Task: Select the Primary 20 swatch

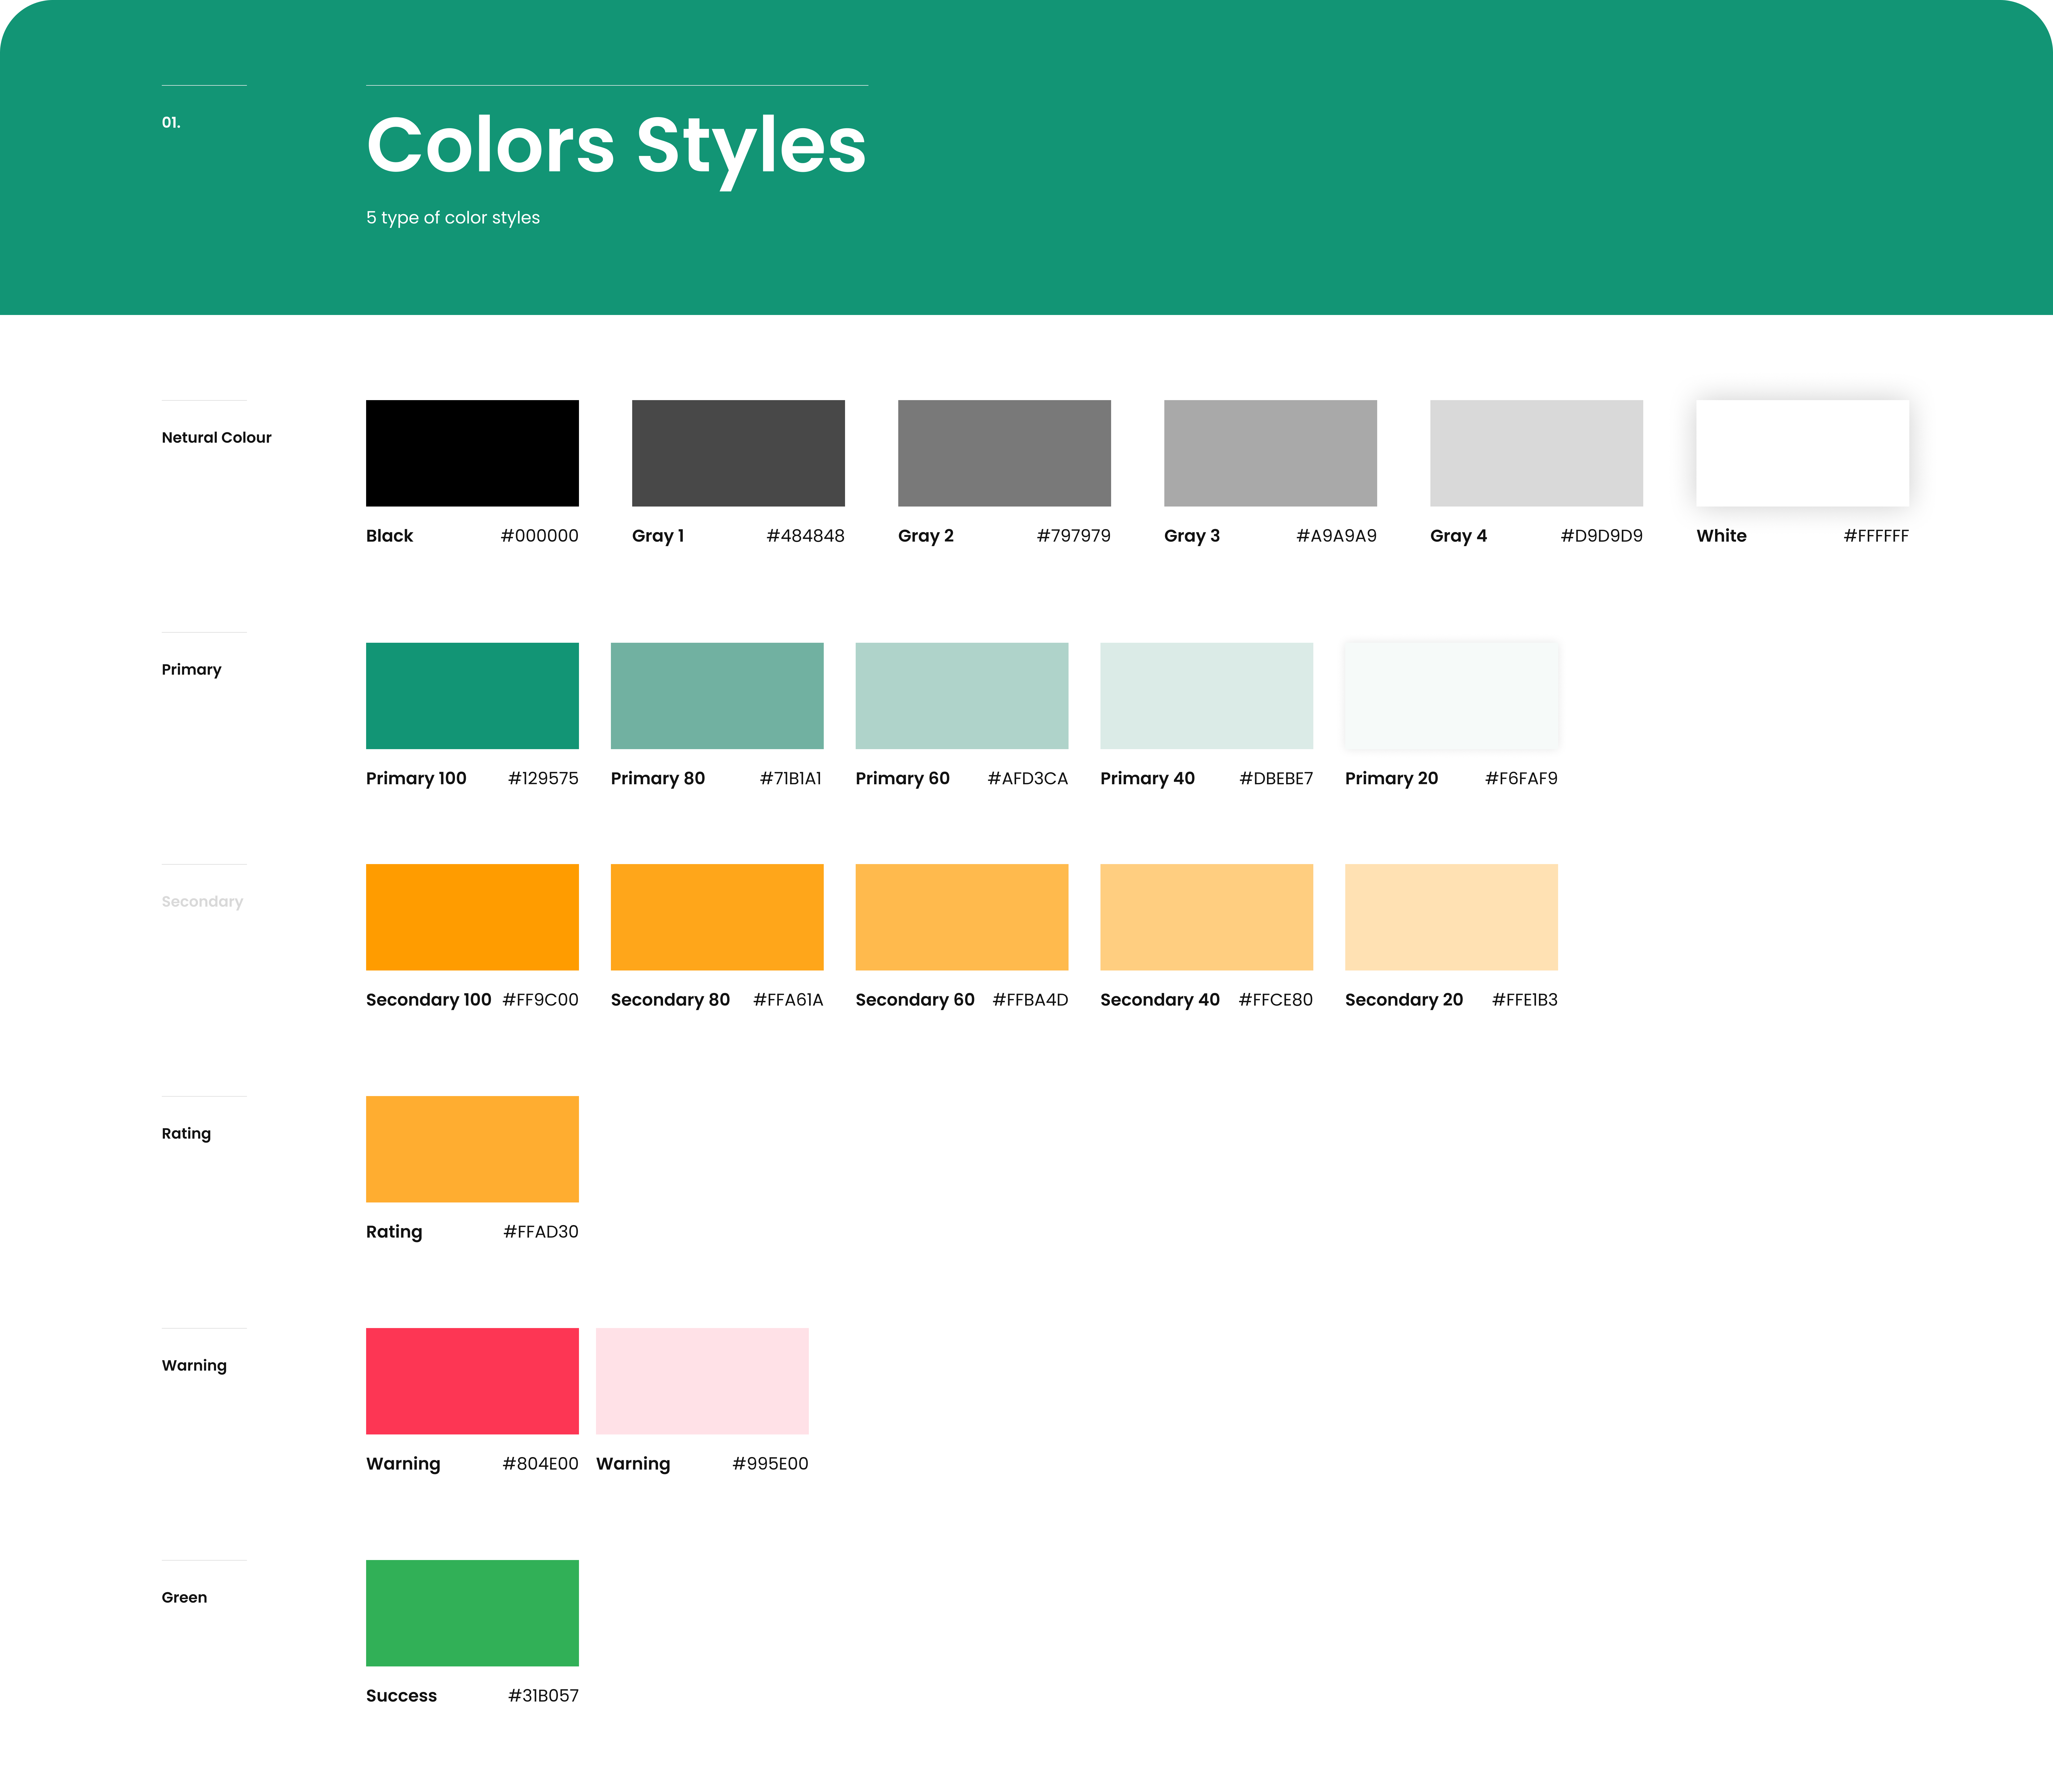Action: click(1451, 696)
